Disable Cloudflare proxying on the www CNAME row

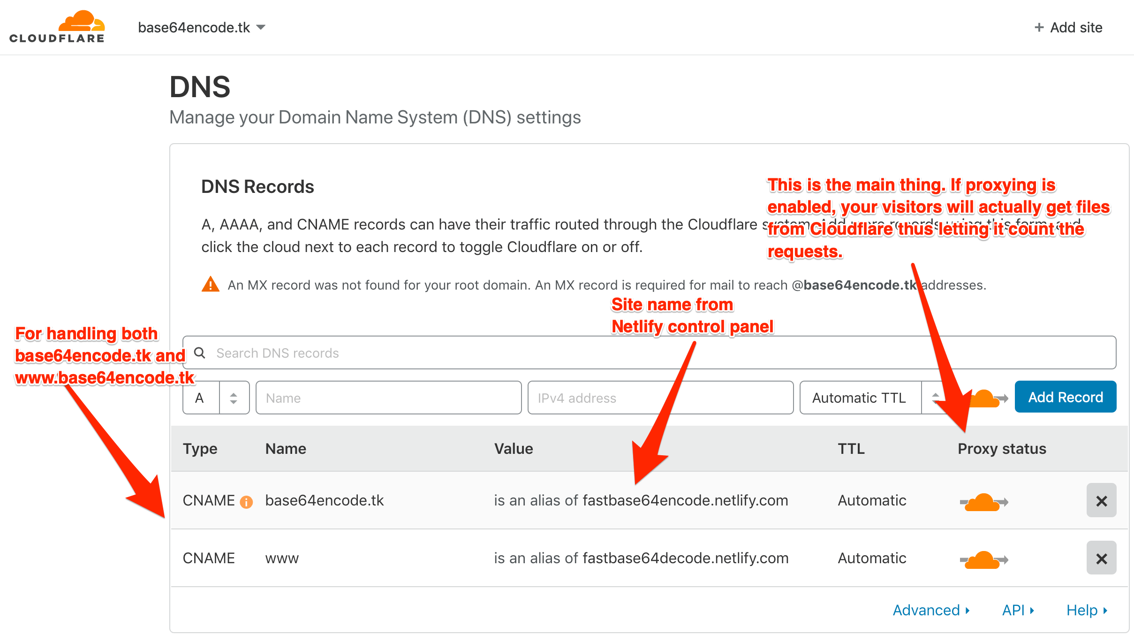pos(983,559)
